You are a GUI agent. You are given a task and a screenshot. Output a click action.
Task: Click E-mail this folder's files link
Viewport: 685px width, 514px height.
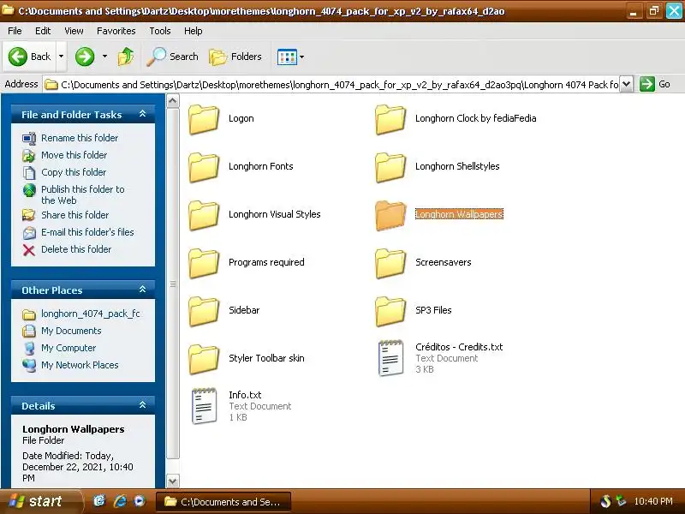pos(87,232)
